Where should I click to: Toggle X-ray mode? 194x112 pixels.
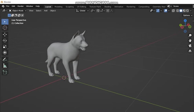pyautogui.click(x=173, y=11)
